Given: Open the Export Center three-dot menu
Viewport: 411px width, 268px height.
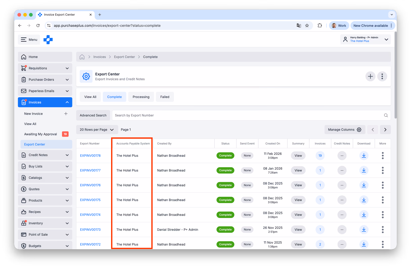Looking at the screenshot, I should pos(382,76).
